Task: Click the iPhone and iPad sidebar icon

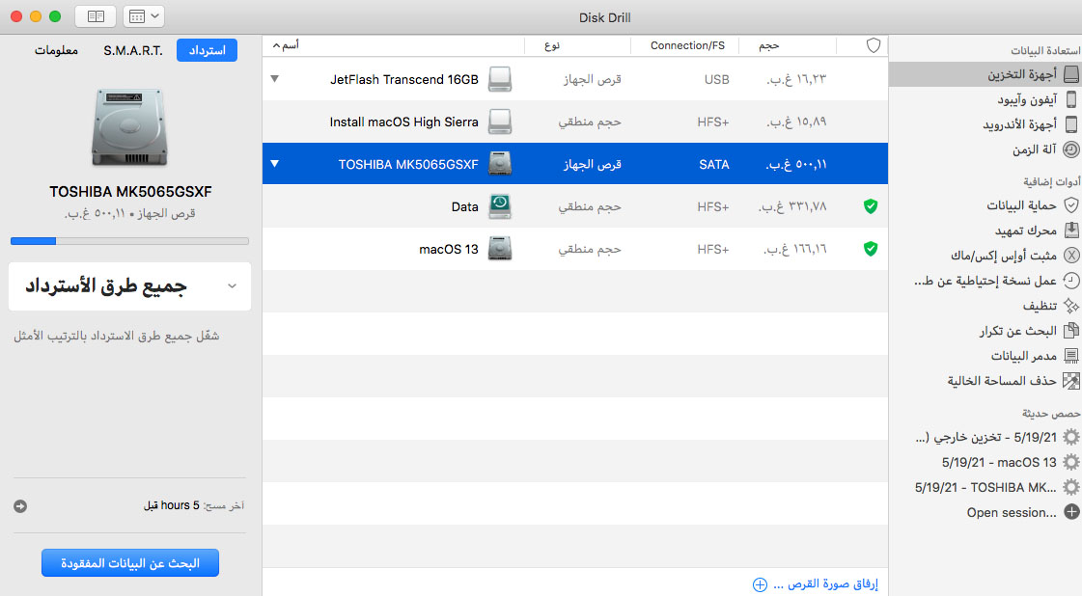Action: [x=1071, y=99]
